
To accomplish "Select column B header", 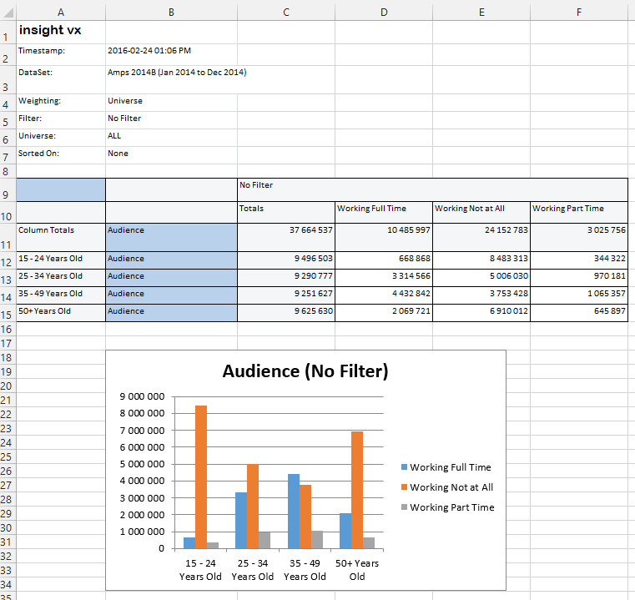I will (171, 13).
